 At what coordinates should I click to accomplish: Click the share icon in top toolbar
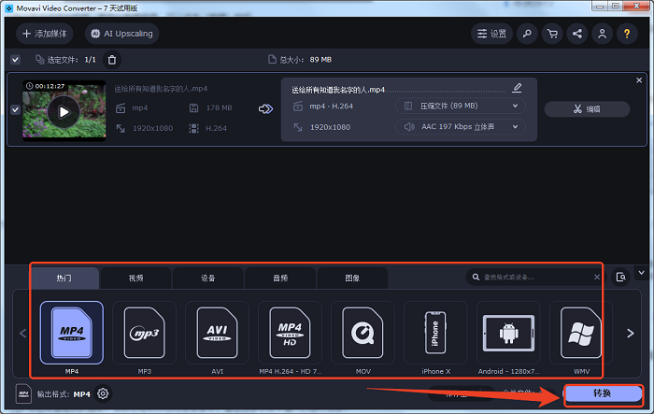577,34
